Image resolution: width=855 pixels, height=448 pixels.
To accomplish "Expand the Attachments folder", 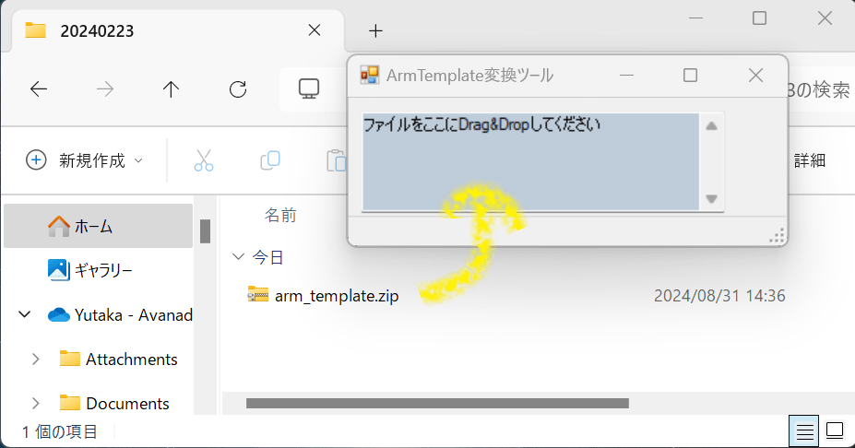I will (35, 360).
